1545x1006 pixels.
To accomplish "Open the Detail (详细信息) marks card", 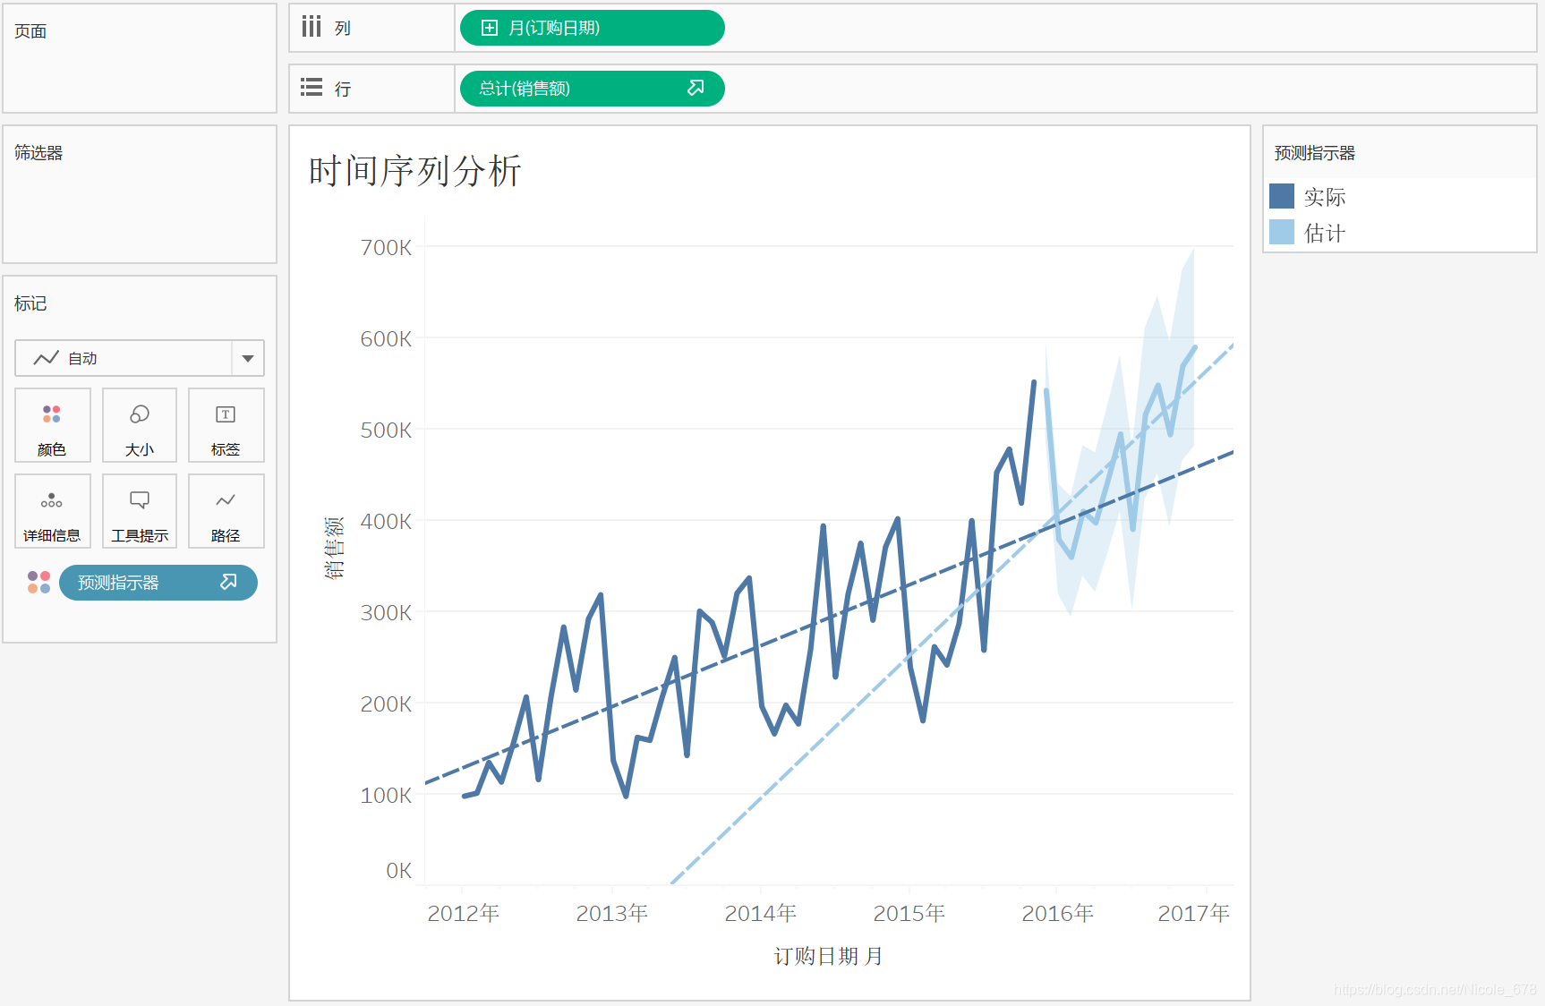I will [x=52, y=511].
